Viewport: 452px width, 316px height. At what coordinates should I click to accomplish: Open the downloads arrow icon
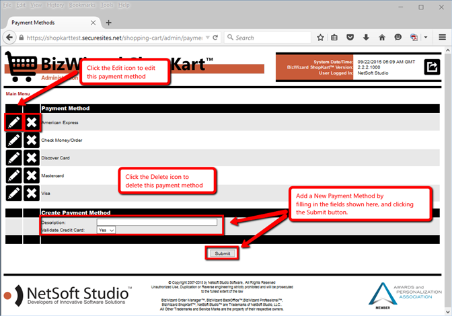366,38
